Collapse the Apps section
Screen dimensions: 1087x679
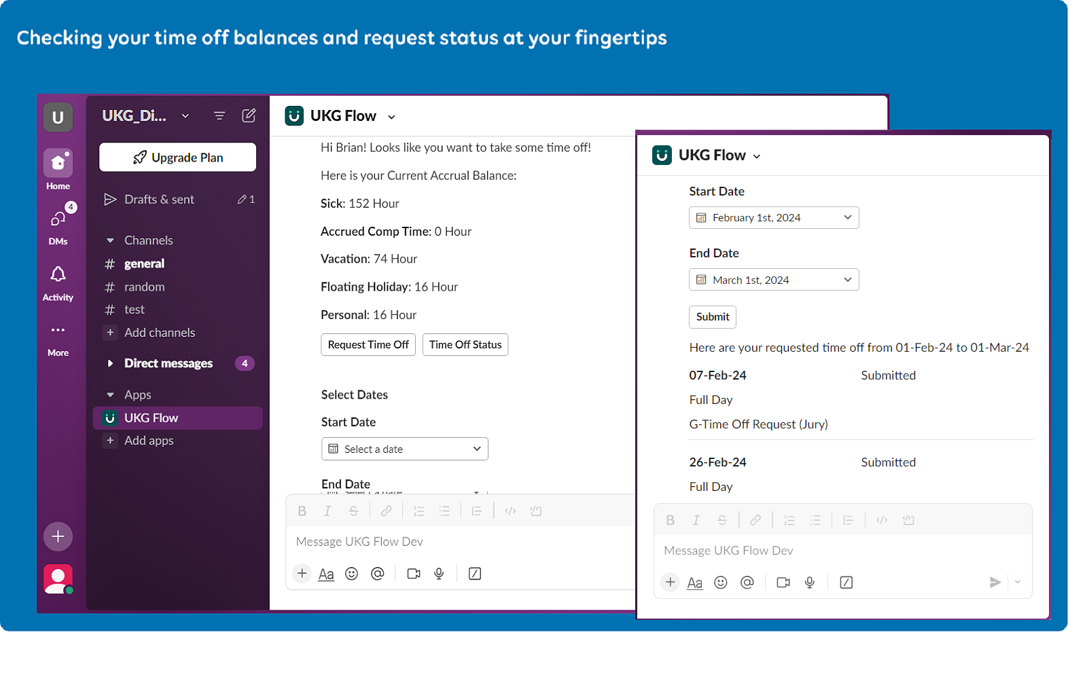[110, 394]
